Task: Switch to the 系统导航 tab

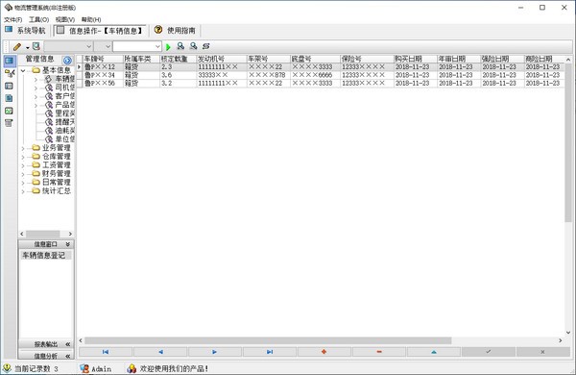Action: (26, 30)
